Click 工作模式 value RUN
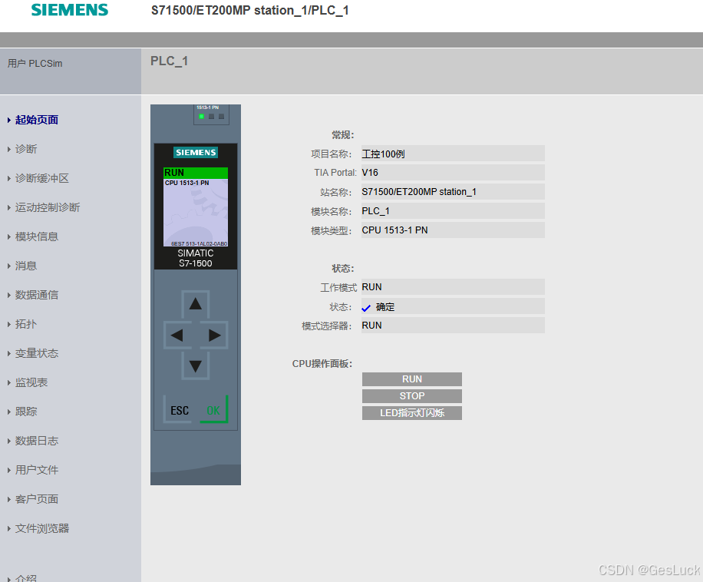The height and width of the screenshot is (582, 703). 453,287
